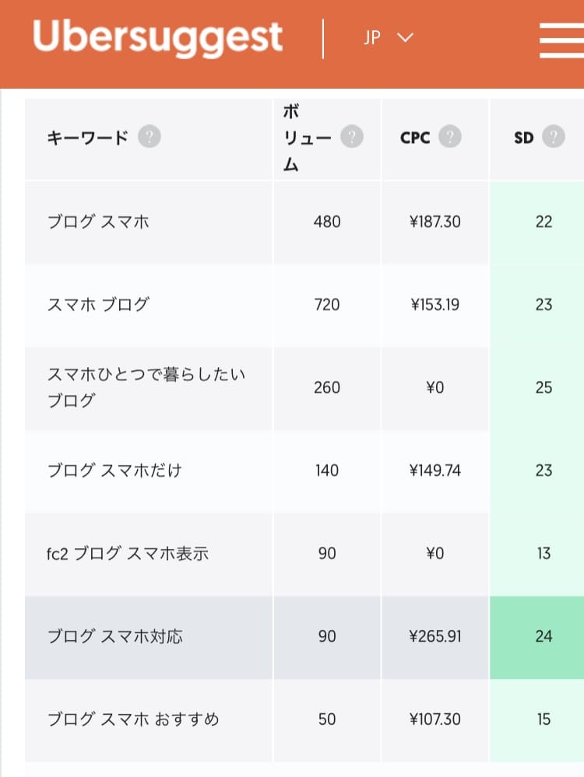
Task: Click the SD column help icon
Action: click(x=553, y=136)
